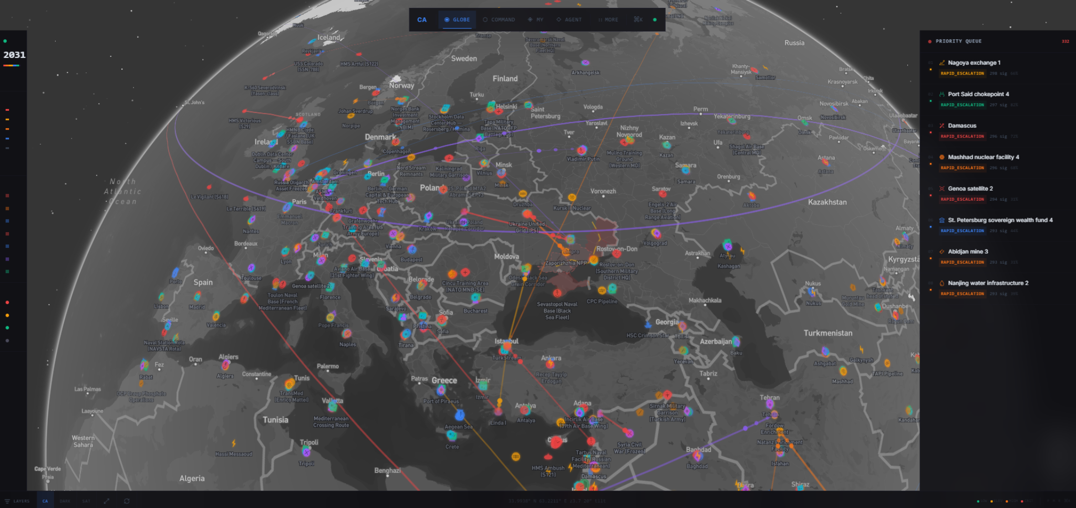This screenshot has width=1076, height=508.
Task: Click the refresh map icon
Action: [x=127, y=501]
